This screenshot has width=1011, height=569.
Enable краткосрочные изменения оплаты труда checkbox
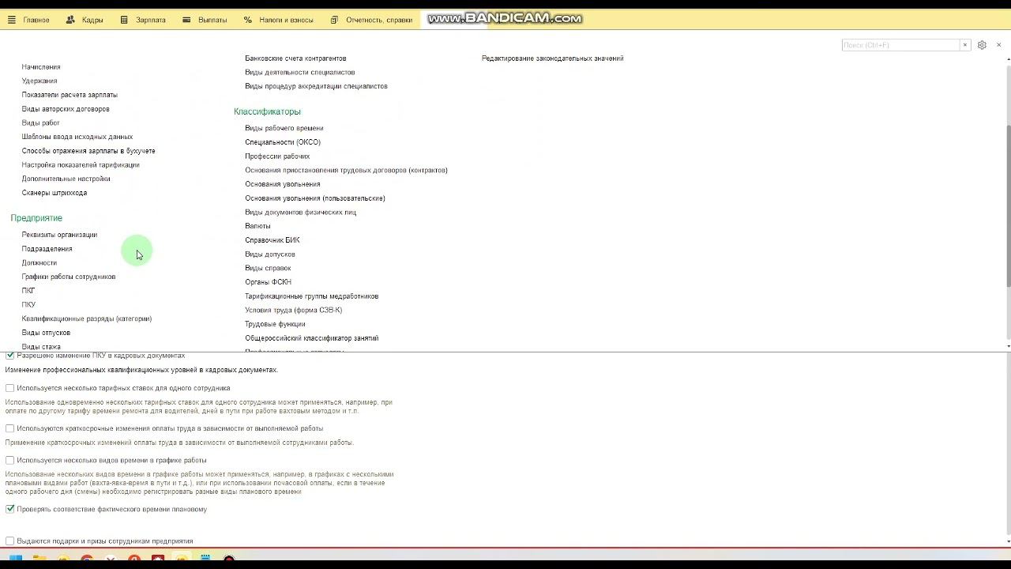(x=10, y=428)
